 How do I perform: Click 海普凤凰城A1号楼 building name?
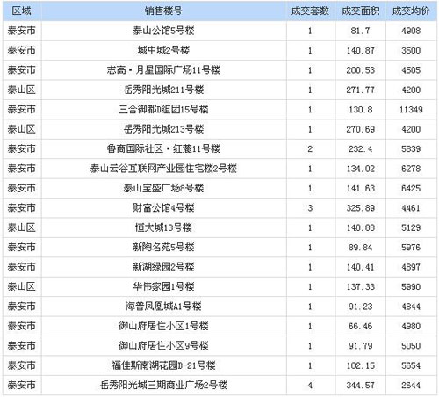click(x=163, y=307)
